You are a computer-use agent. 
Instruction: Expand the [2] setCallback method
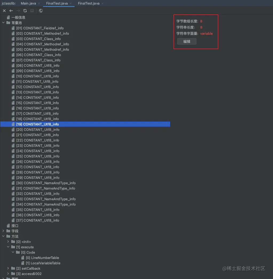[x=8, y=268]
